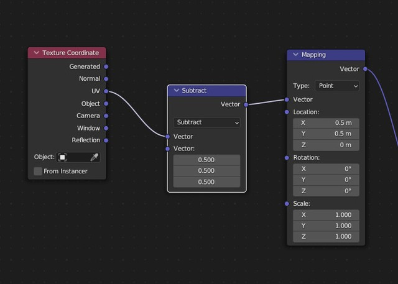The width and height of the screenshot is (398, 284).
Task: Click the Object picker field
Action: click(78, 157)
